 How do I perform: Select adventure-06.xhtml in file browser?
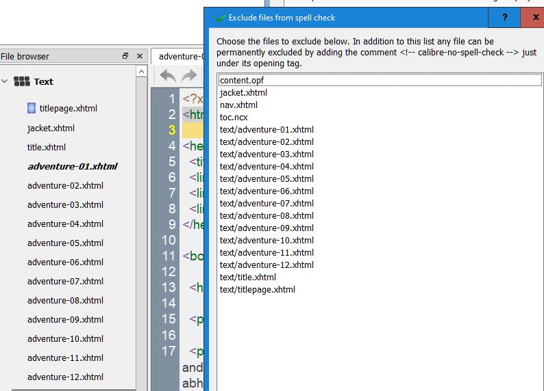point(65,262)
